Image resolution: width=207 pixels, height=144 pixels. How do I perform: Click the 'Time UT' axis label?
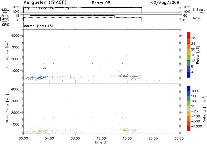(x=101, y=142)
